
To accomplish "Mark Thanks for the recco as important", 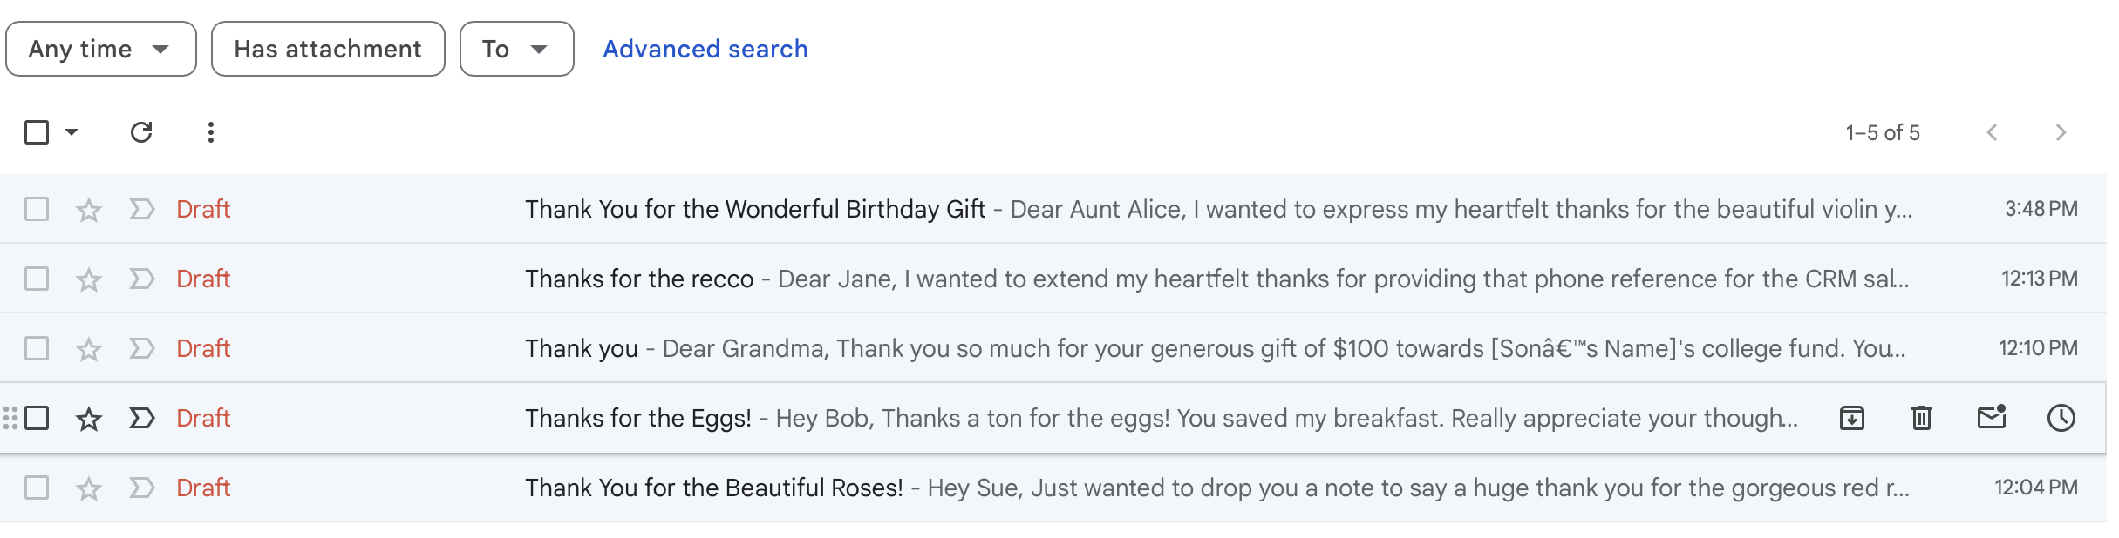I will pyautogui.click(x=142, y=279).
